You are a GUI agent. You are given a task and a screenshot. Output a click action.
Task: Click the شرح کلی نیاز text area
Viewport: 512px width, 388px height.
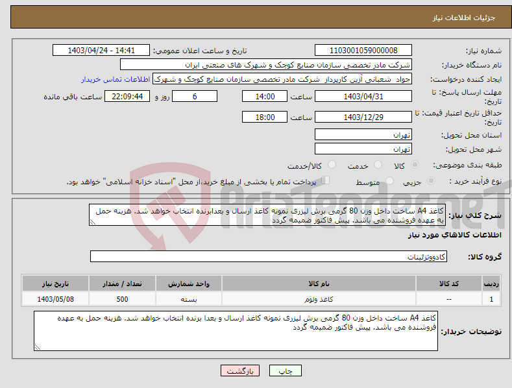267,215
